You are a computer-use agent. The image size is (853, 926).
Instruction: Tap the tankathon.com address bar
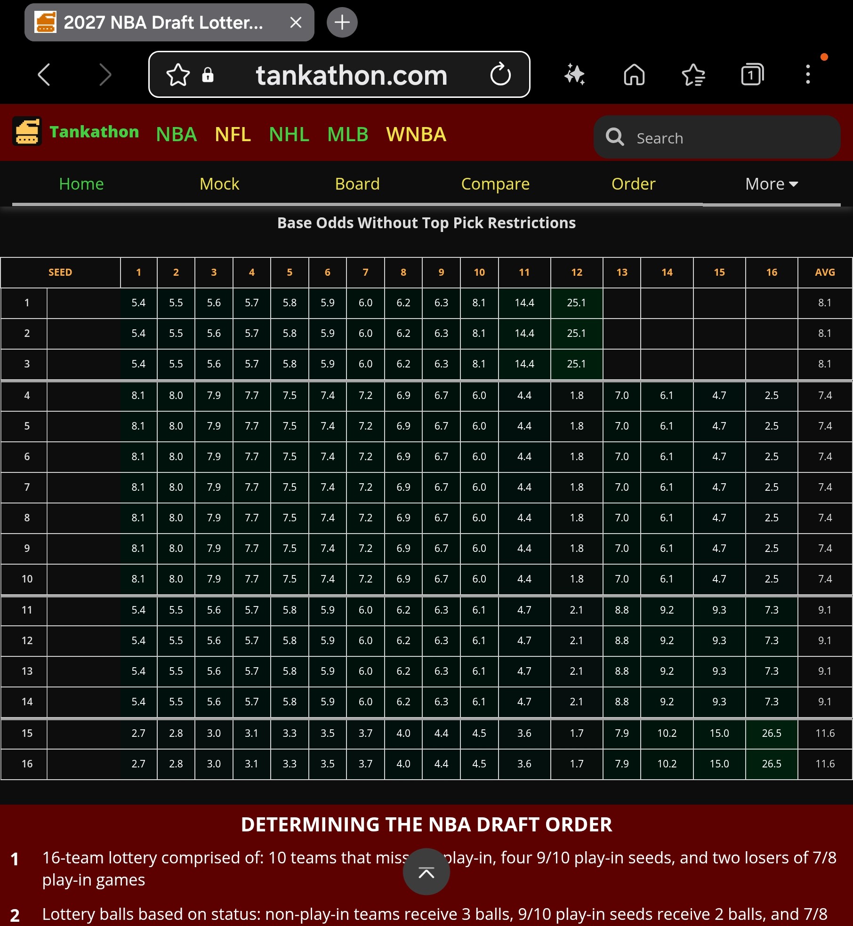click(x=339, y=74)
